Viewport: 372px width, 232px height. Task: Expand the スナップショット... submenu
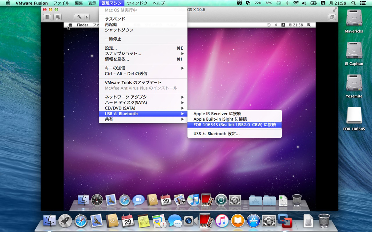click(143, 54)
